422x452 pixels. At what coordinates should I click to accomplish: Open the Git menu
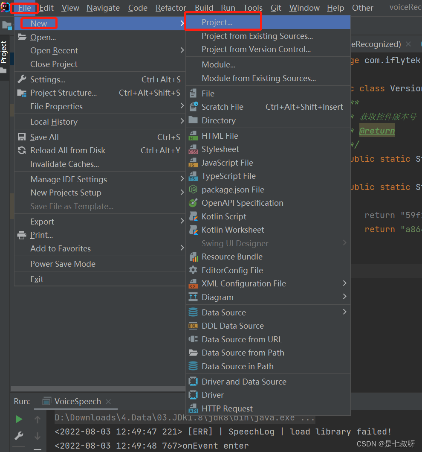coord(276,8)
